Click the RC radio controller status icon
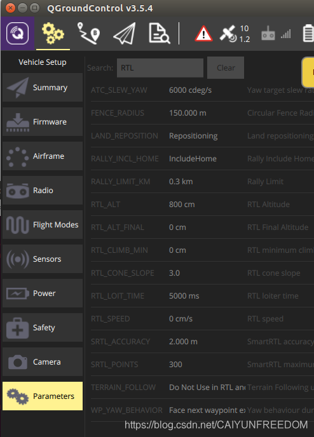 268,34
